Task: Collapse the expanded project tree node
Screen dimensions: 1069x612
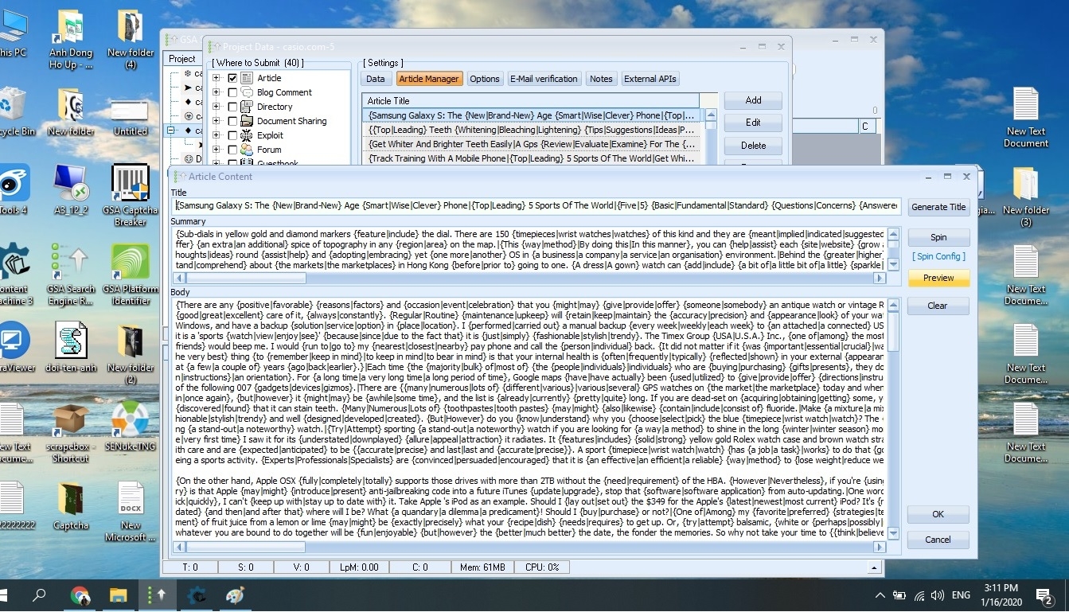Action: pos(171,131)
